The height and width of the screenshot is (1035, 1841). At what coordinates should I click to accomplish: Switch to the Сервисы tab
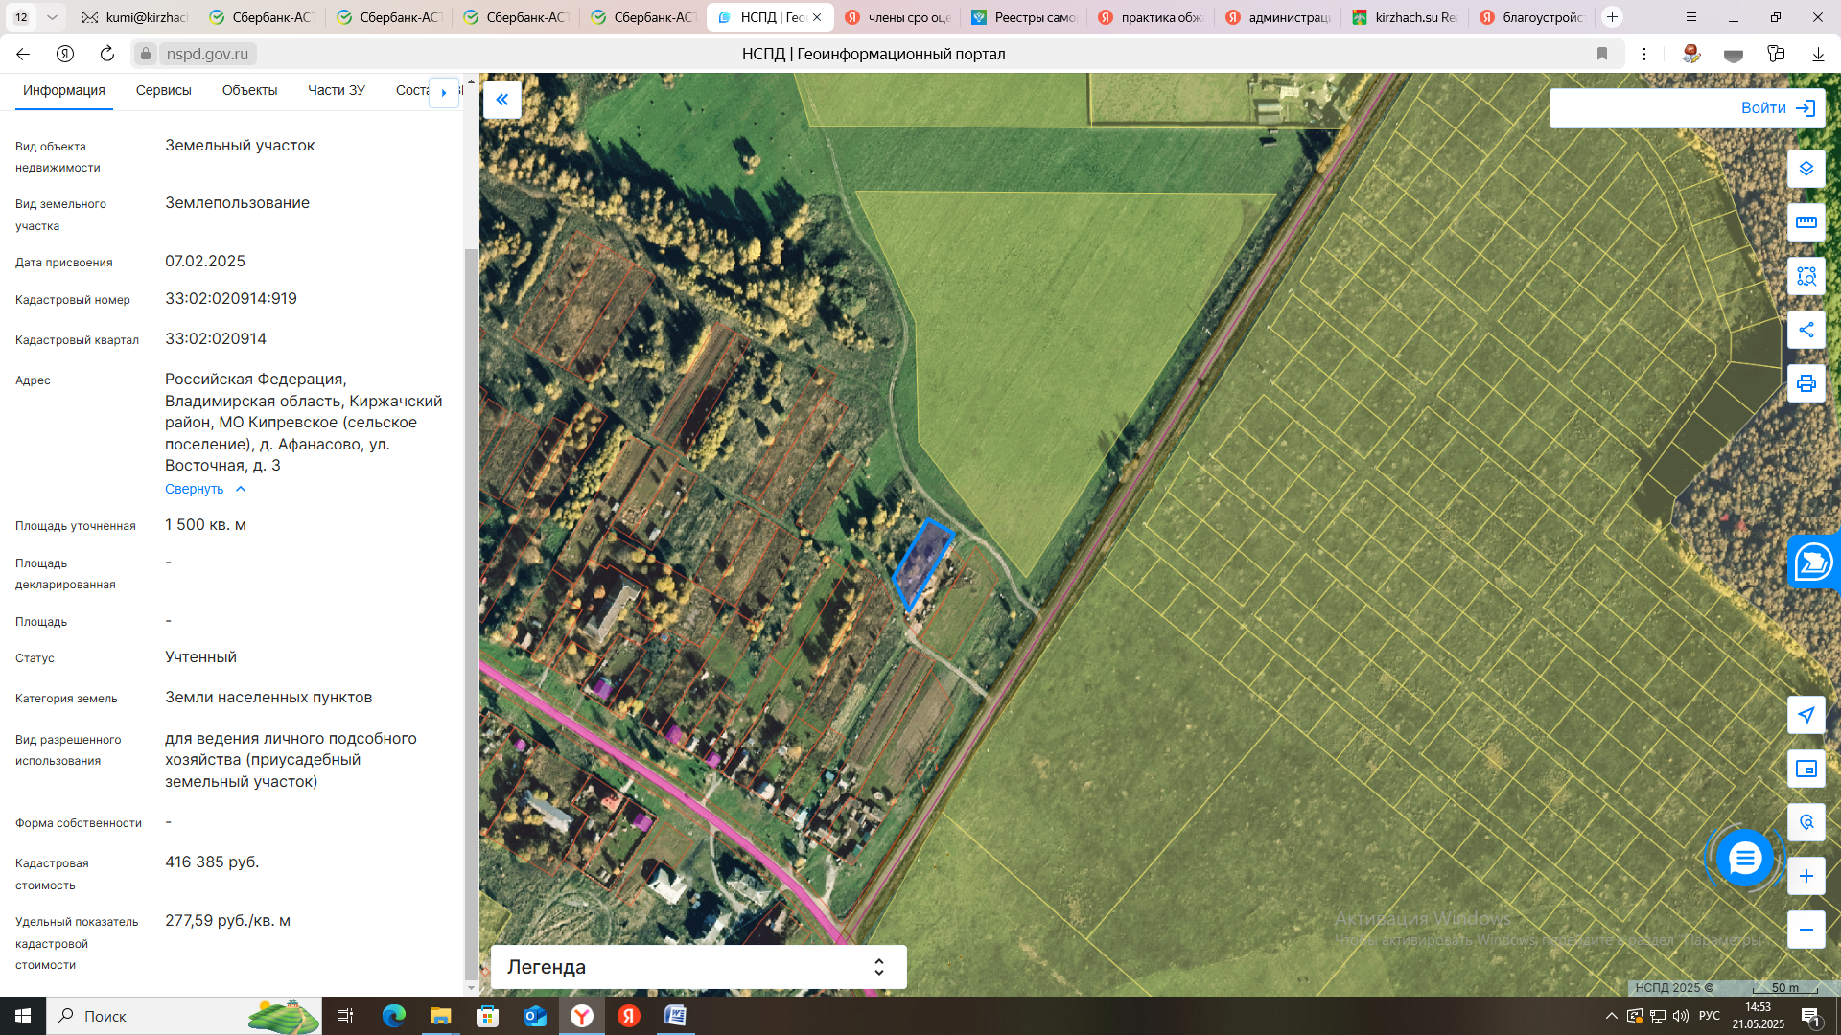[x=163, y=90]
